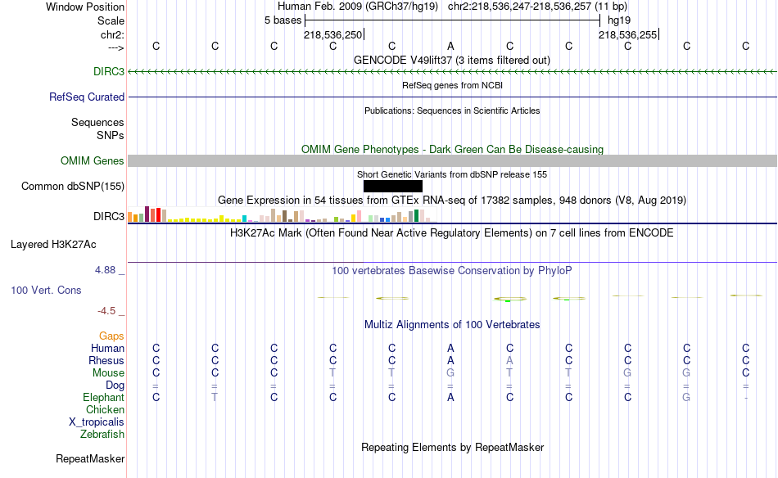Select the chr2: base position label

(112, 34)
